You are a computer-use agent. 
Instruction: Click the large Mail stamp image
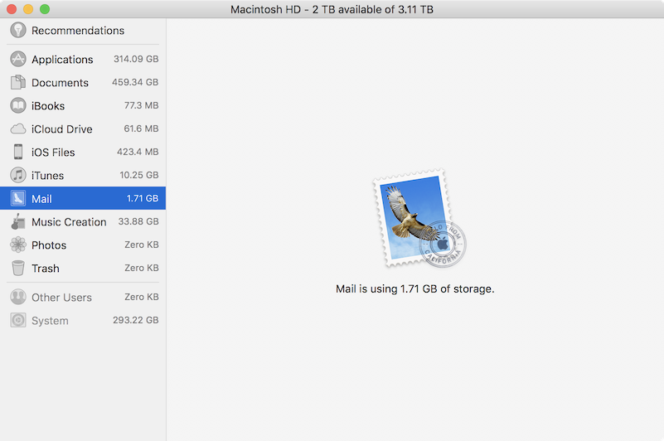pyautogui.click(x=419, y=219)
